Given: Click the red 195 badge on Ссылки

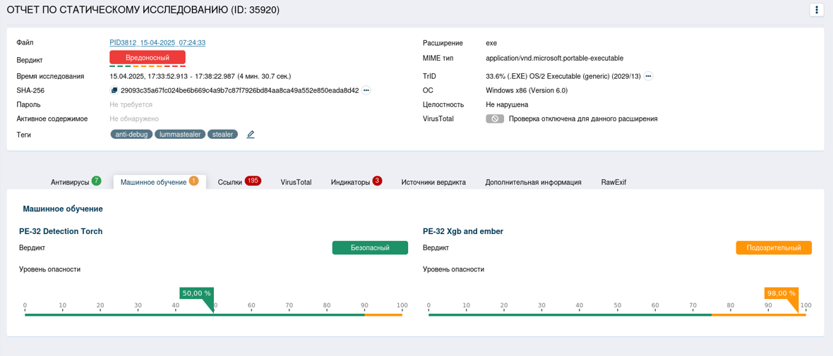Looking at the screenshot, I should pyautogui.click(x=253, y=181).
